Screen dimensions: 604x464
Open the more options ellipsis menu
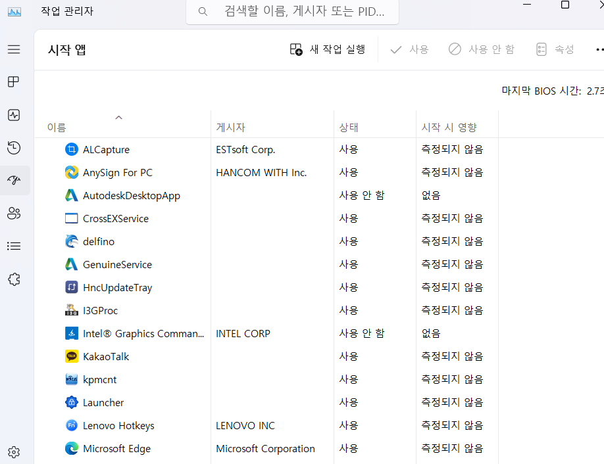(599, 49)
